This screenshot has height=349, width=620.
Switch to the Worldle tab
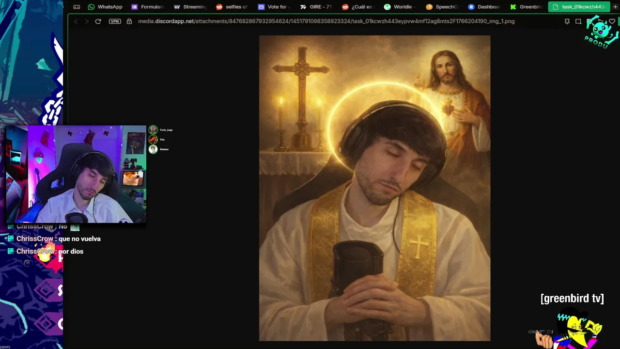click(399, 7)
